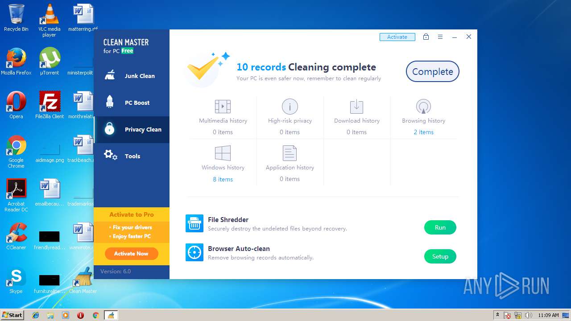Screen dimensions: 571x321
Task: Select the Opera desktop icon
Action: (16, 105)
